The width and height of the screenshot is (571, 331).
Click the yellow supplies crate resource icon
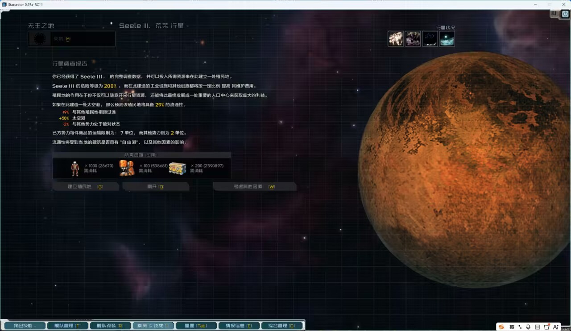[x=177, y=168]
